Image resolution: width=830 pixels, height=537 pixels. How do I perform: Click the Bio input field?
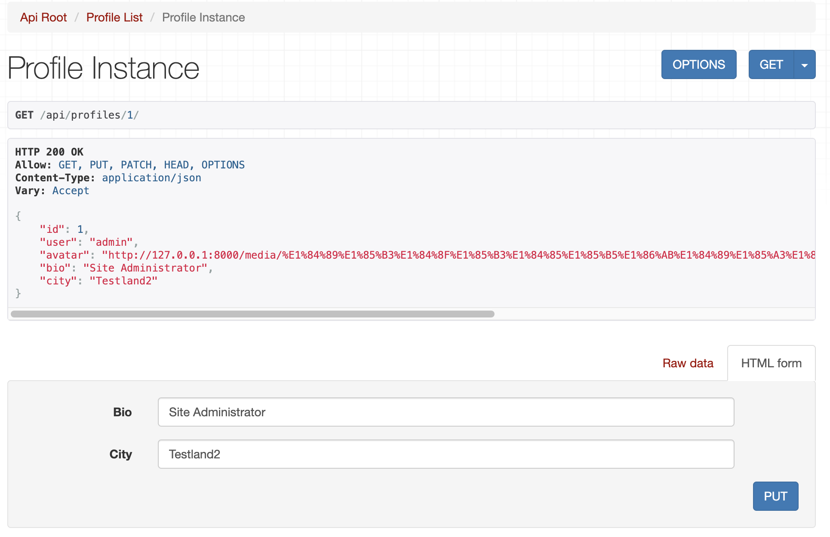tap(446, 412)
